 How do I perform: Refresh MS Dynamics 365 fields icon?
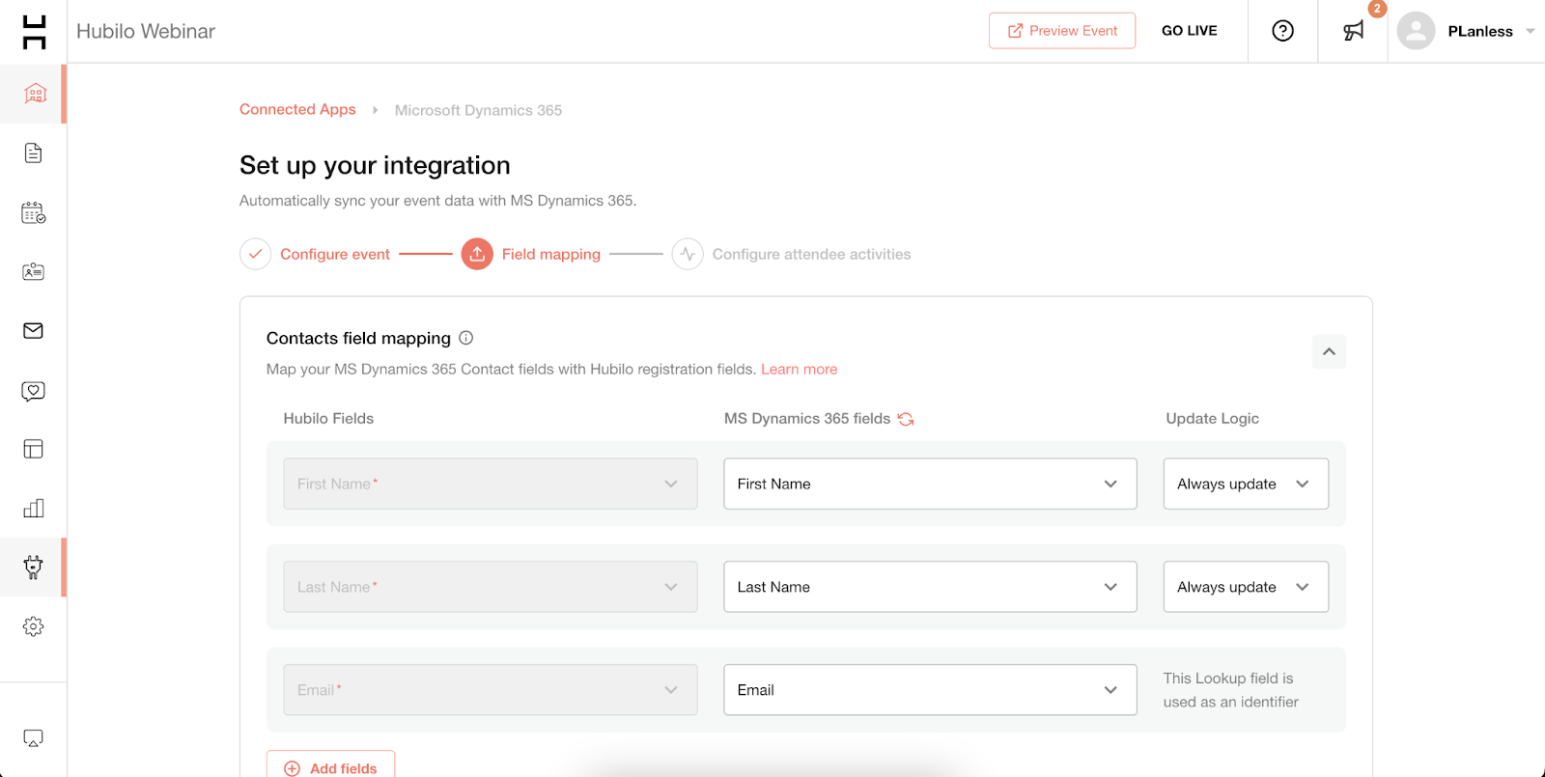pos(906,419)
